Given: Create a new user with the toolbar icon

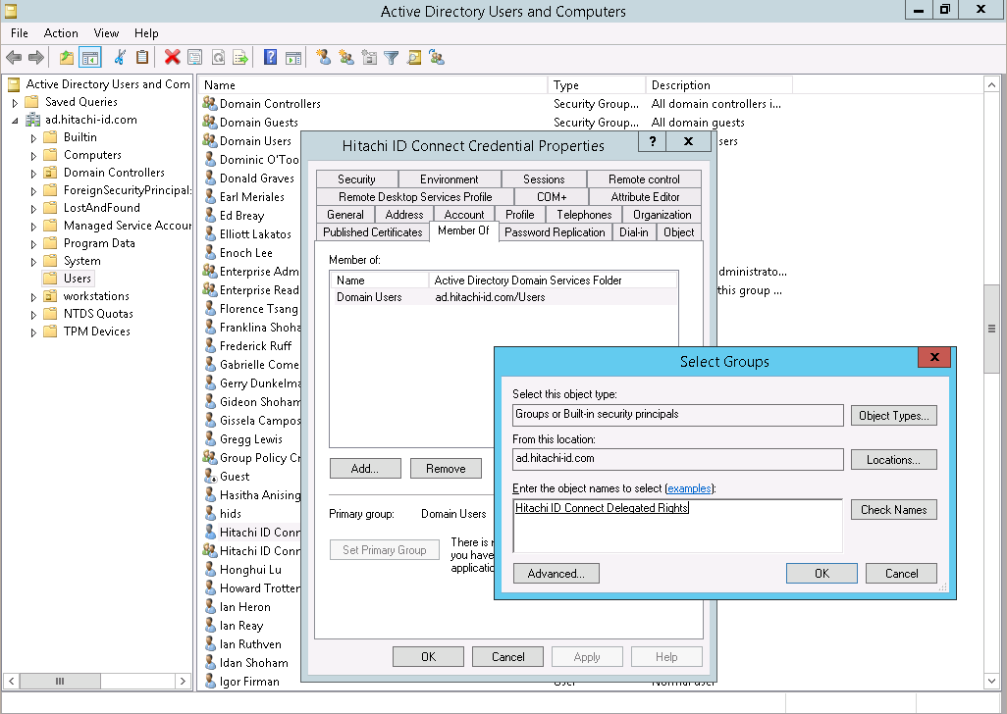Looking at the screenshot, I should click(325, 57).
